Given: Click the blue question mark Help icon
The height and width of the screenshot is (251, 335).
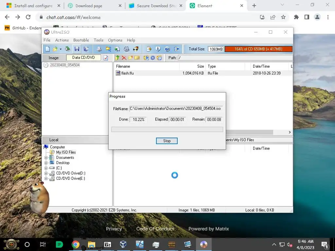Looking at the screenshot, I should (x=167, y=49).
